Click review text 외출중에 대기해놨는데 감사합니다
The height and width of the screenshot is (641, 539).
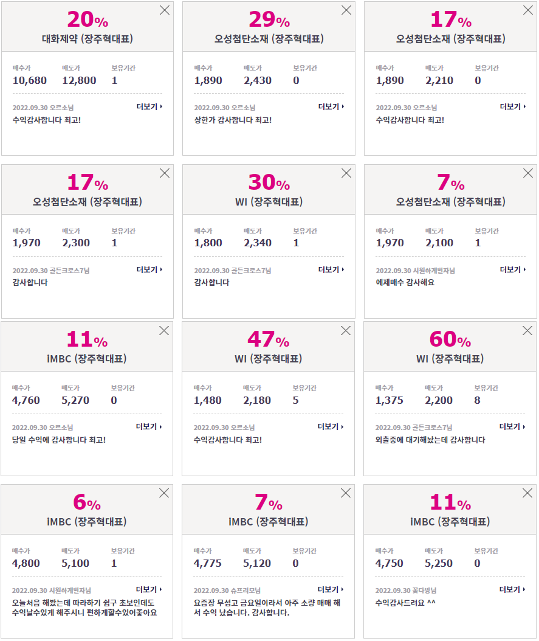(x=430, y=440)
